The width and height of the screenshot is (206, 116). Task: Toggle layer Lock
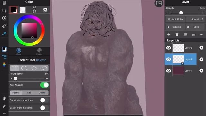click(195, 27)
